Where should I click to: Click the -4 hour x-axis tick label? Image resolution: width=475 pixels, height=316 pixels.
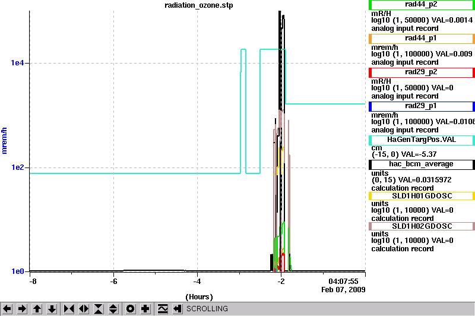pyautogui.click(x=197, y=282)
